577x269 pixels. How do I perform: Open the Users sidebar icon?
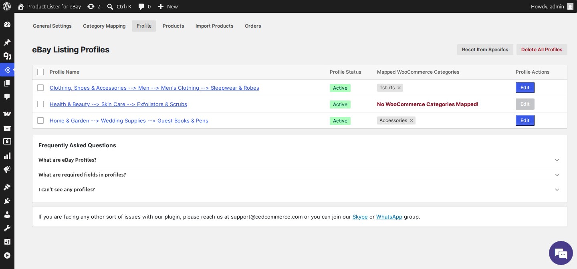[7, 215]
